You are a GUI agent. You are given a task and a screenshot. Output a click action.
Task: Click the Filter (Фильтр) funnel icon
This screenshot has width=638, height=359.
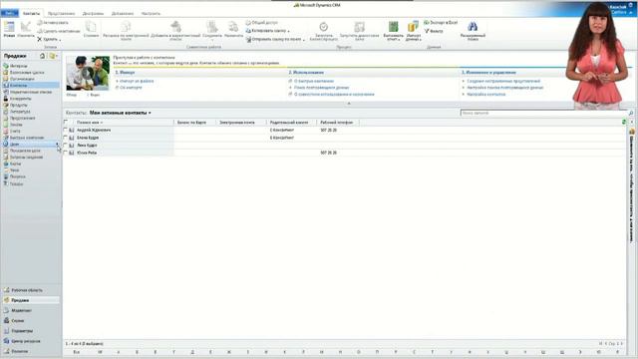(427, 31)
